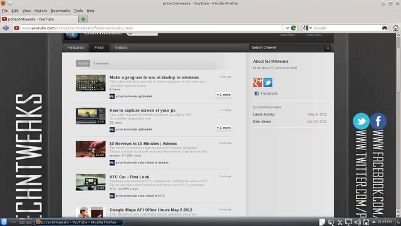Open the Facebook link in About panel

pos(269,94)
